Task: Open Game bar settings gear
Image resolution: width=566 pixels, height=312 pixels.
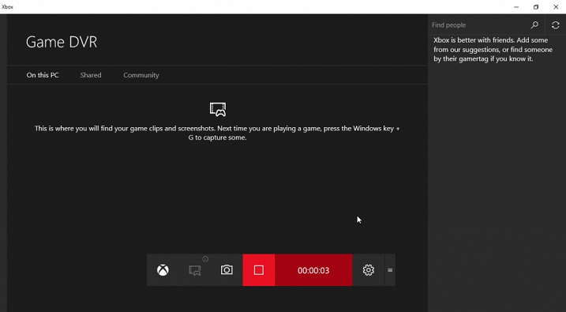Action: click(x=368, y=270)
